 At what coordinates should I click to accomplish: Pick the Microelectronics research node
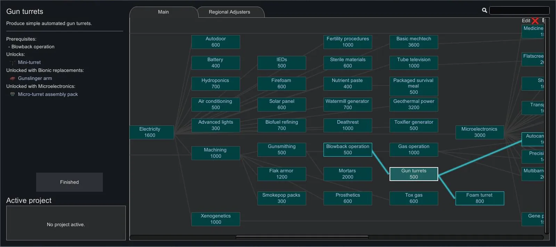pos(480,132)
